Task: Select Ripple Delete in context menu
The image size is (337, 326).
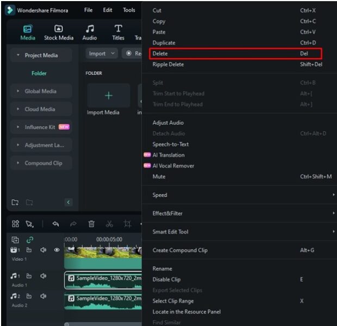Action: pos(168,65)
